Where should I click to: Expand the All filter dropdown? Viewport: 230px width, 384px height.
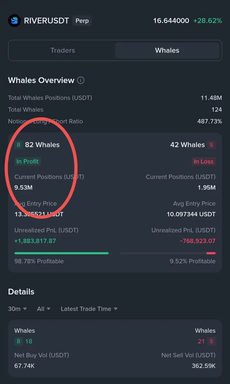[x=44, y=309]
